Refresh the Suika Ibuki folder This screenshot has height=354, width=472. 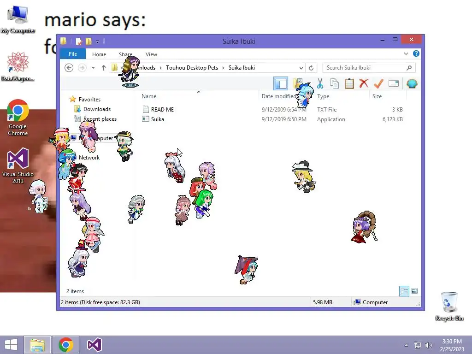click(x=311, y=68)
